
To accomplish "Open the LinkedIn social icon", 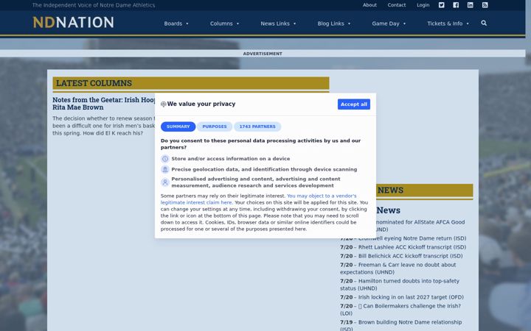I will [471, 5].
